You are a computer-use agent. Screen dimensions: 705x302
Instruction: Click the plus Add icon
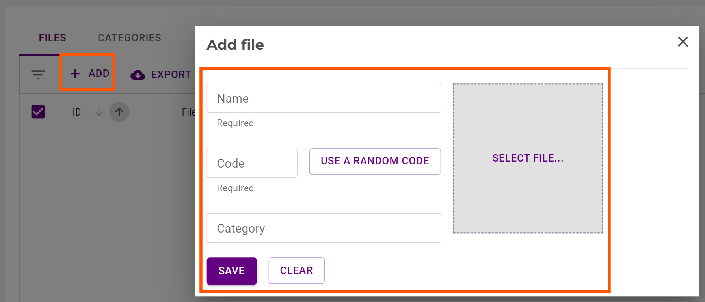pos(75,73)
